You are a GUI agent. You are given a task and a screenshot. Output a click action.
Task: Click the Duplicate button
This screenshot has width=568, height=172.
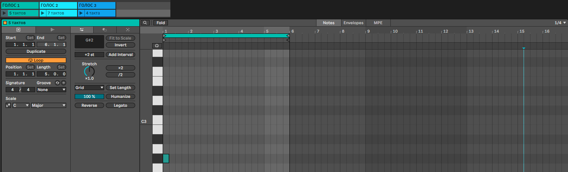[36, 52]
